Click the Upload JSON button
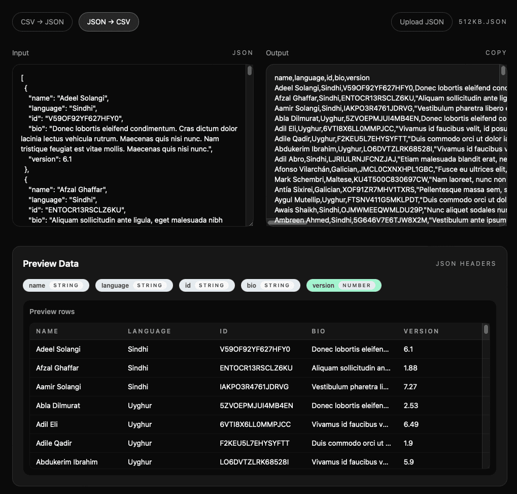The height and width of the screenshot is (494, 517). tap(421, 22)
